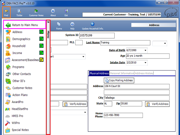Open the Household house icon
The width and height of the screenshot is (180, 135).
point(8,46)
